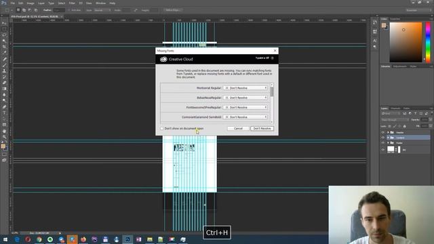
Task: Expand the Footer layer group
Action: click(x=388, y=143)
